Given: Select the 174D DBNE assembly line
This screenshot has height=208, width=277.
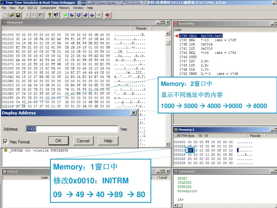Looking at the screenshot, I should (209, 74).
